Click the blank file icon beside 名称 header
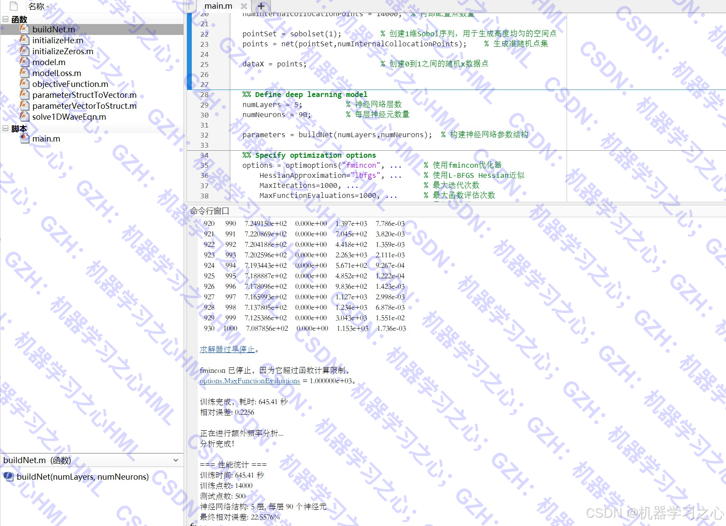Screen dimensions: 726x526 [14, 6]
